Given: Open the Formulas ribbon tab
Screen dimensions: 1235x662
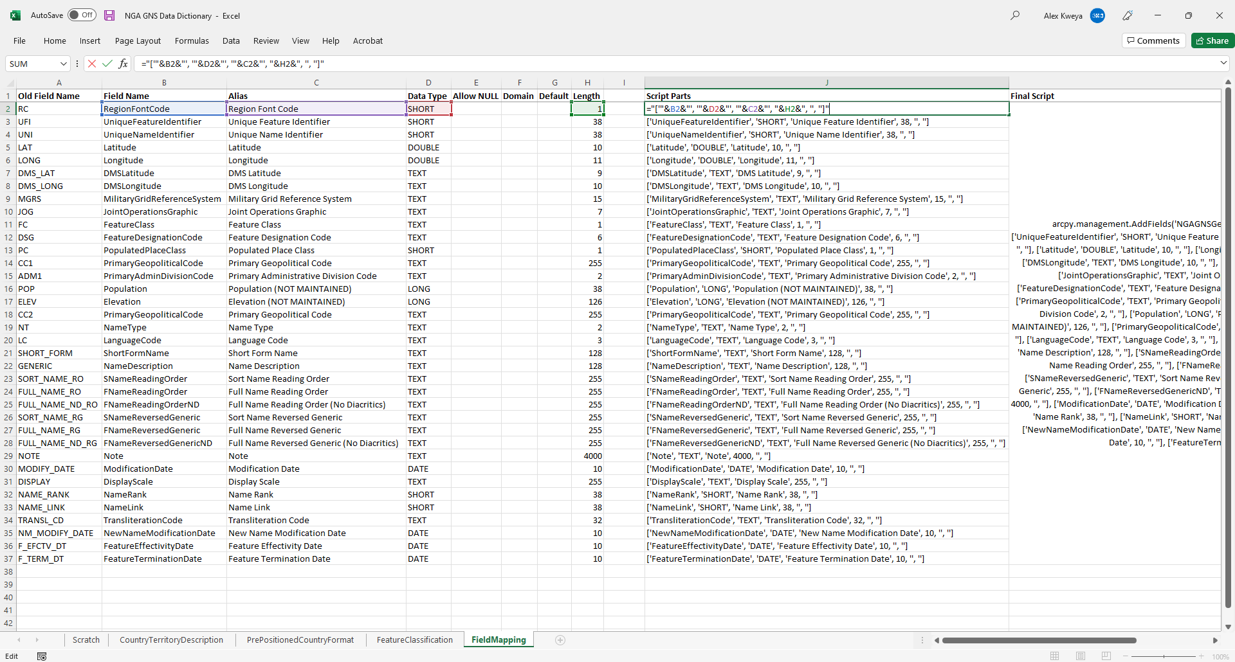Looking at the screenshot, I should pyautogui.click(x=191, y=40).
